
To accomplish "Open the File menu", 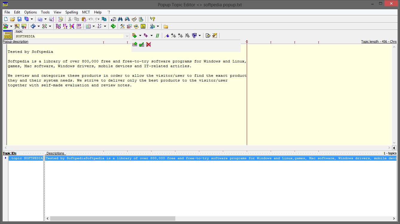I will coord(7,12).
